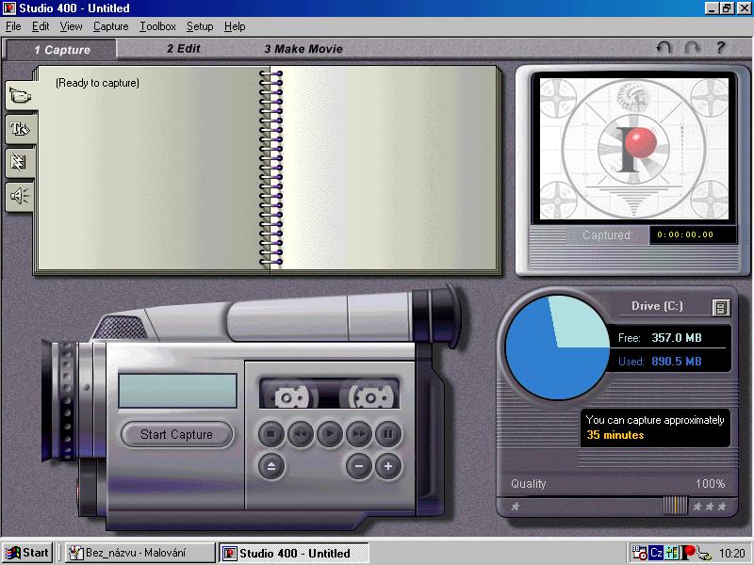754x565 pixels.
Task: Pause the camcorder tape
Action: click(388, 434)
